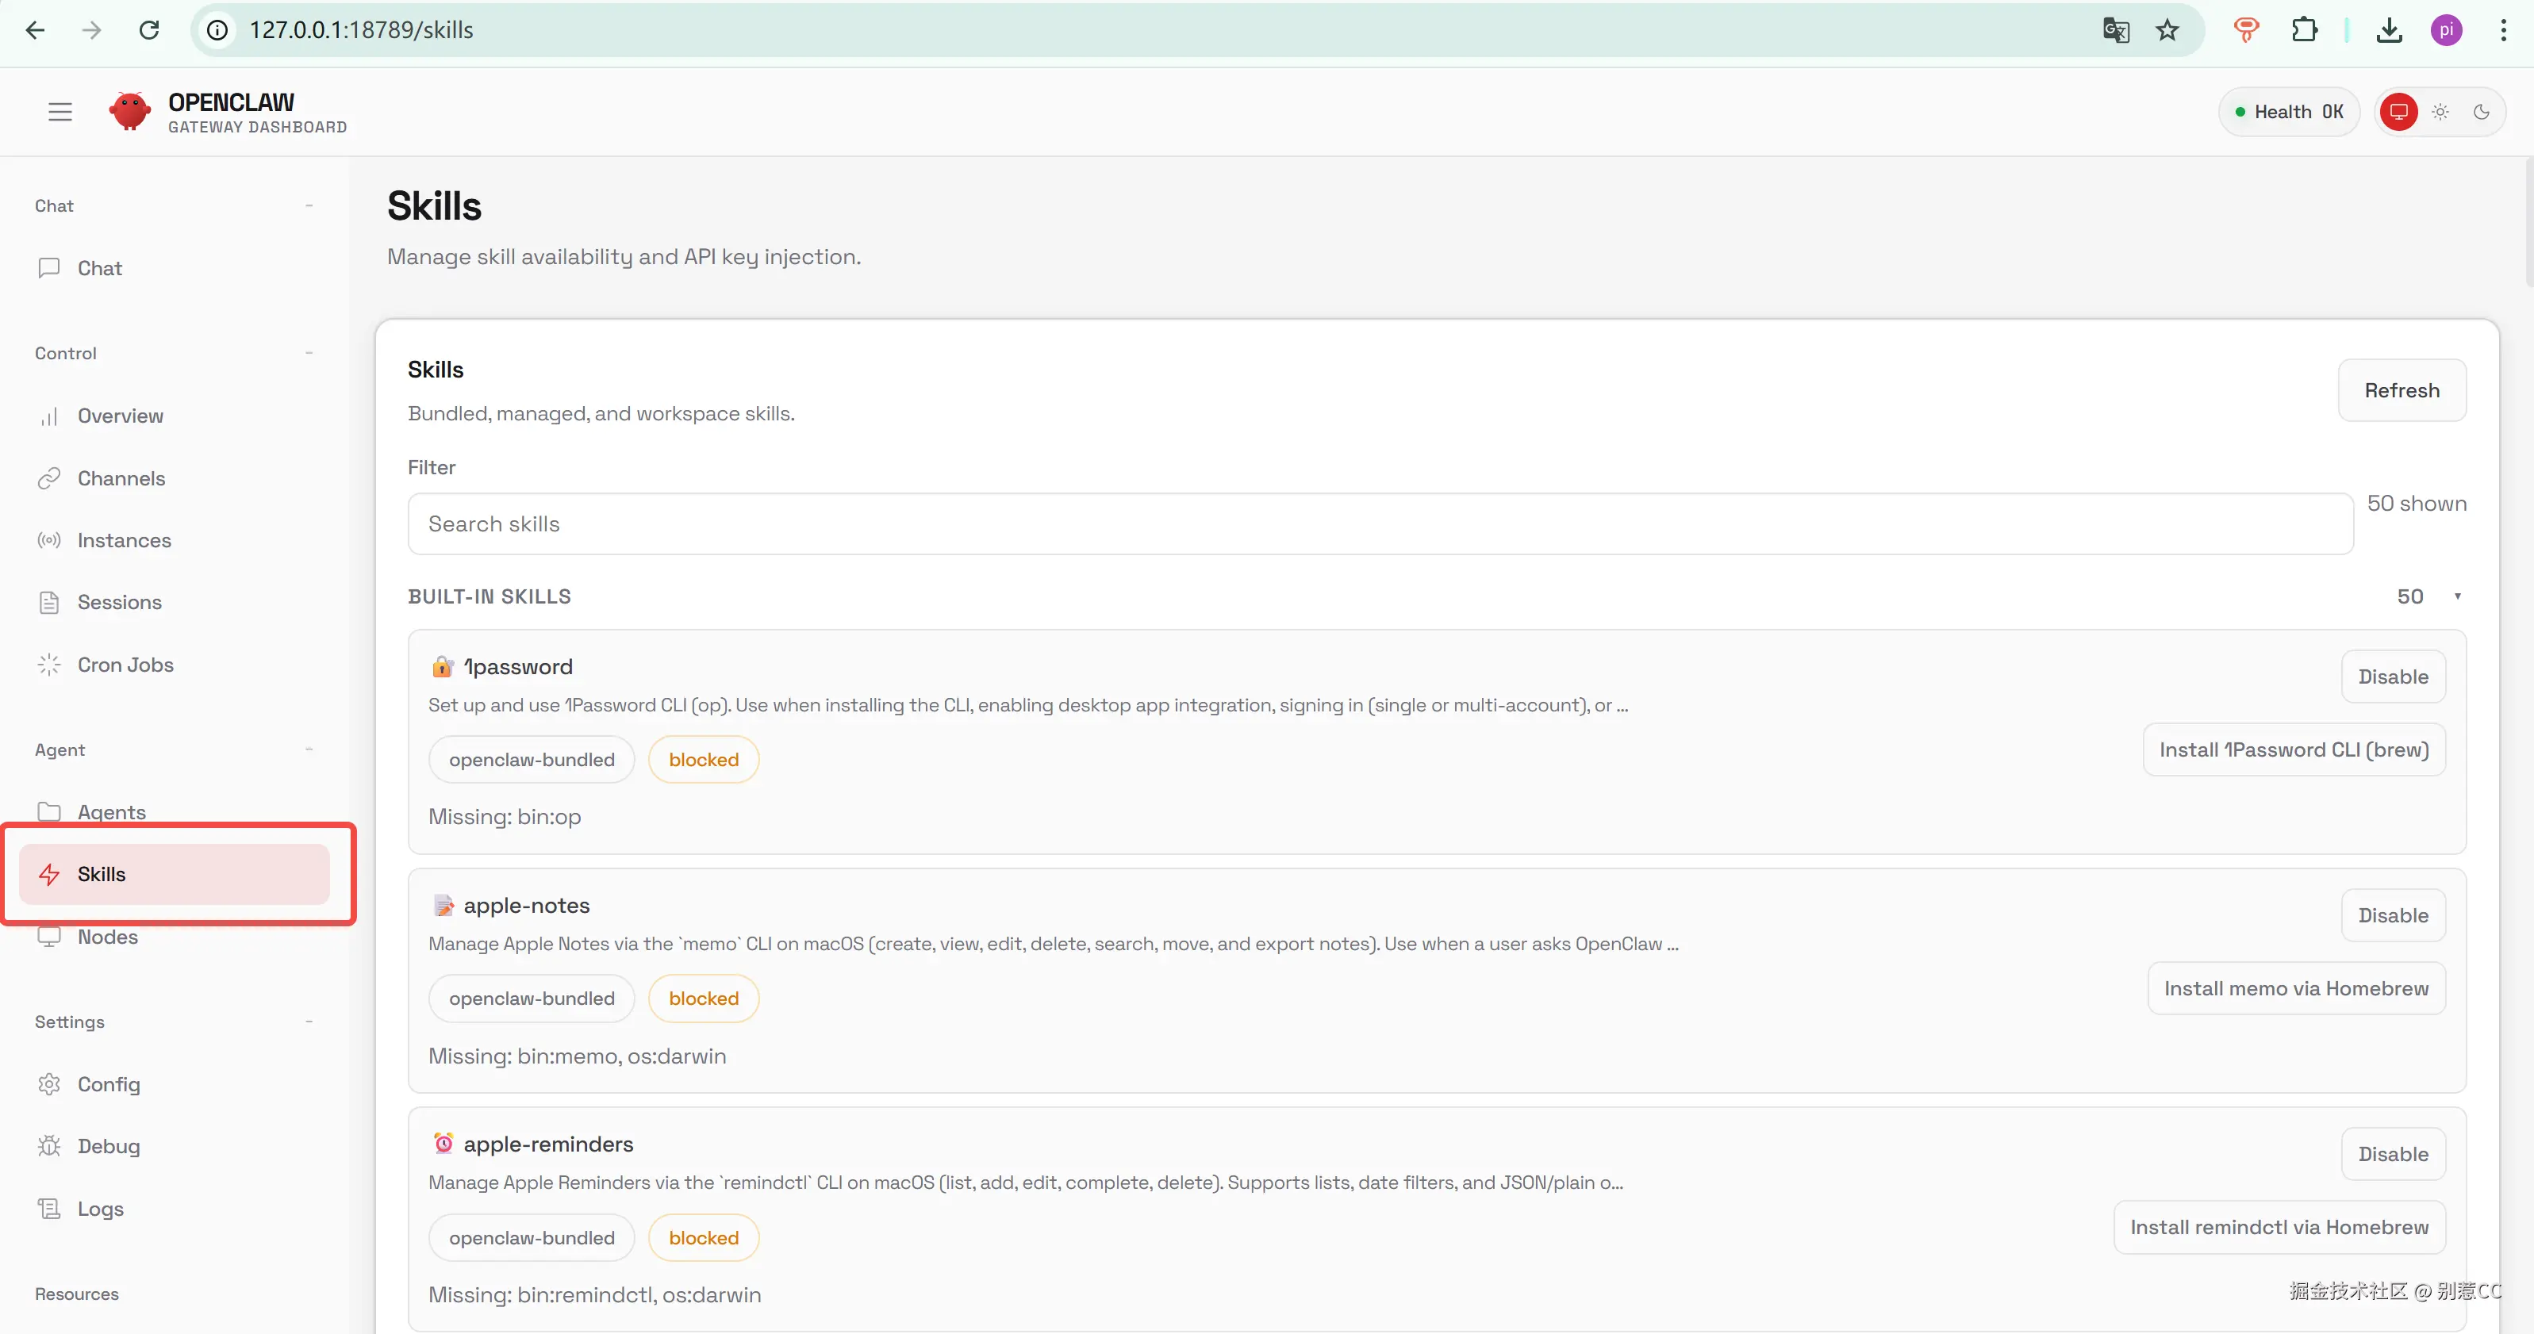Open browser downloads icon

pyautogui.click(x=2390, y=30)
